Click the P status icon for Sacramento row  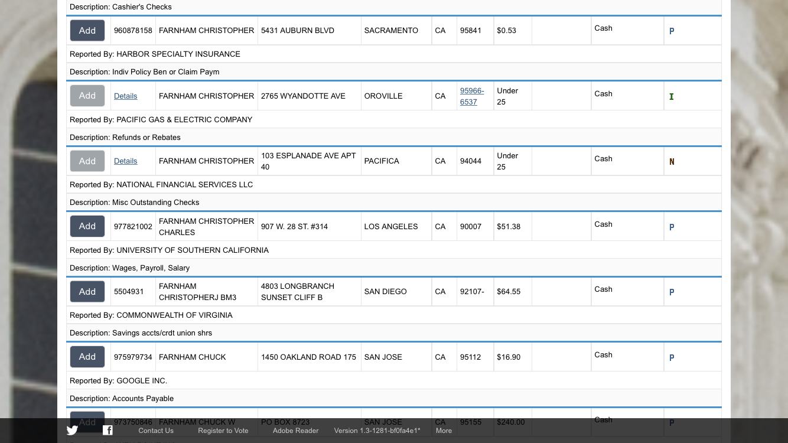(x=672, y=31)
